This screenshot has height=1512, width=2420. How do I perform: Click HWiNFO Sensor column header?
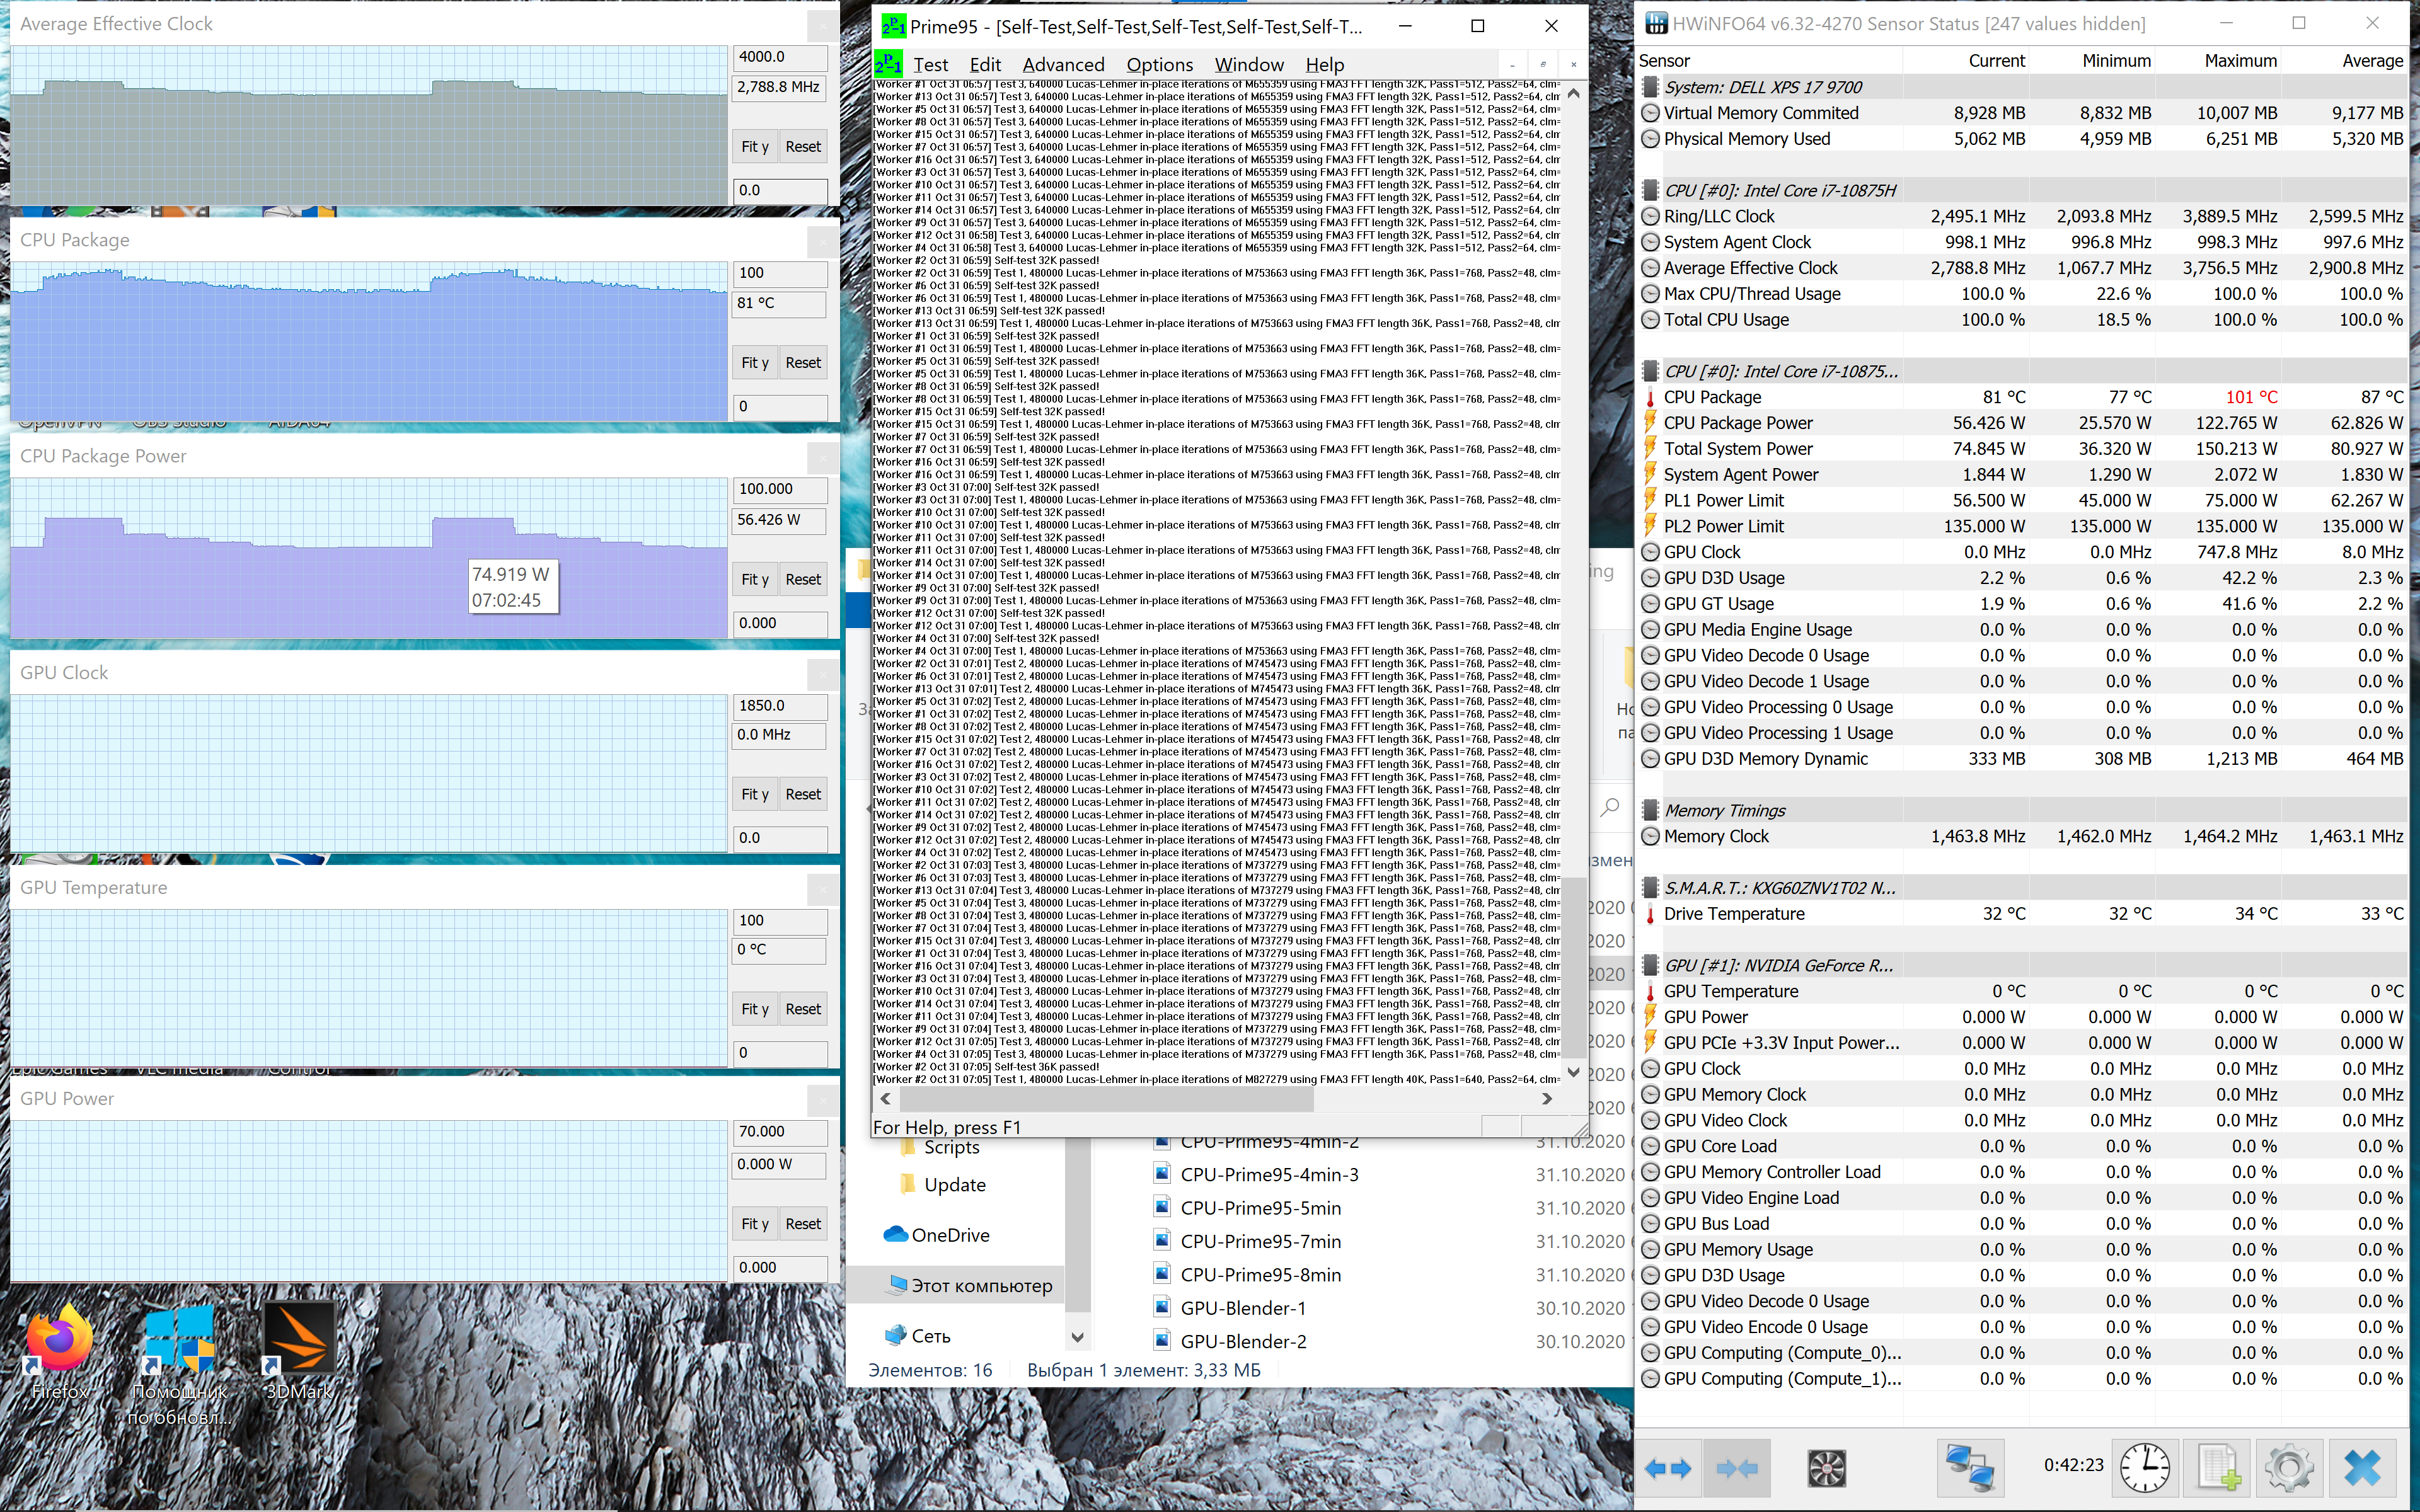(x=1664, y=61)
